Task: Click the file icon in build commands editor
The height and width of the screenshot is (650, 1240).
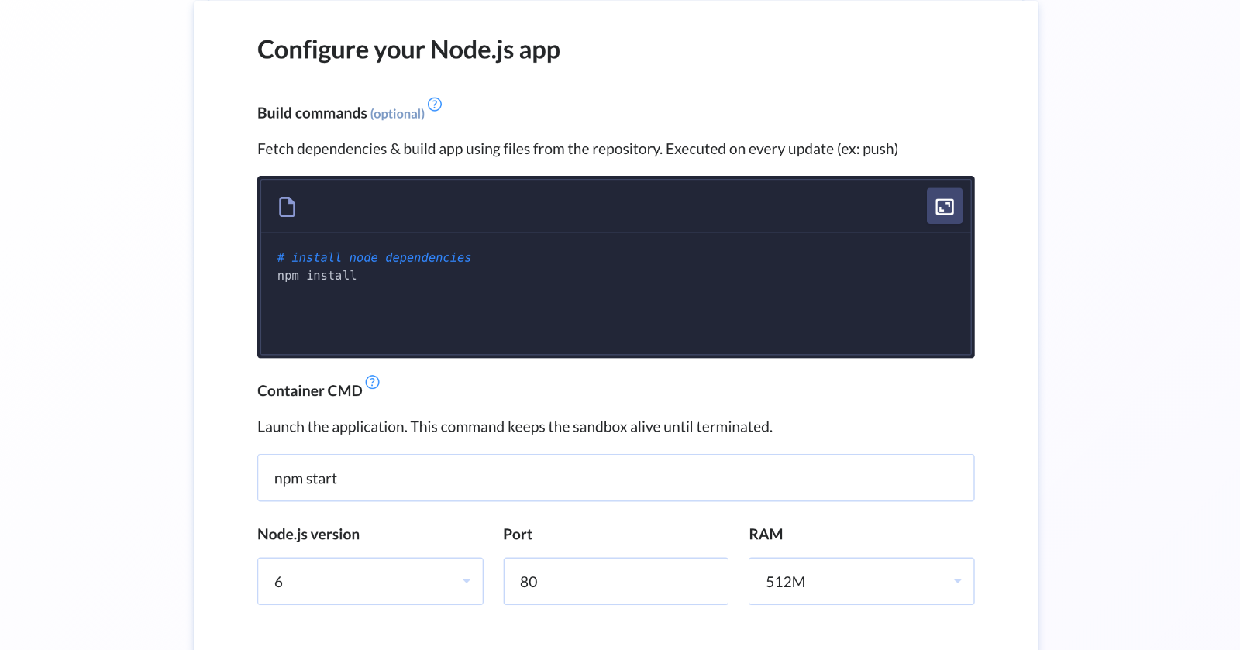Action: tap(287, 207)
